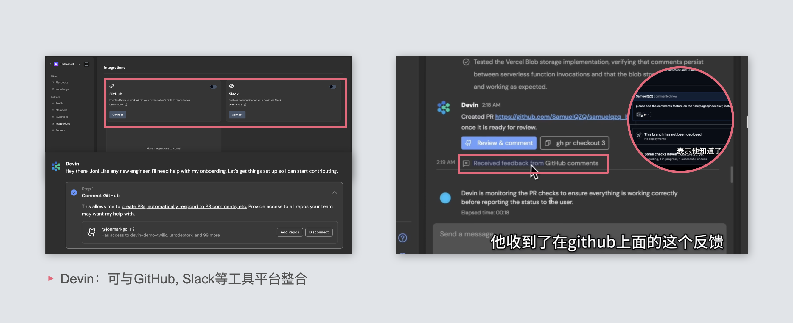Click the Disconnect button
The width and height of the screenshot is (793, 323).
pos(319,232)
